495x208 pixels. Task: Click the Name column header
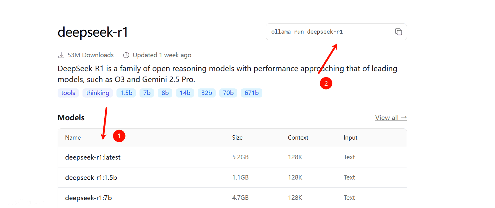pos(73,137)
